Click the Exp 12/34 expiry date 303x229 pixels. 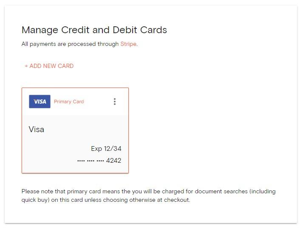pos(106,148)
